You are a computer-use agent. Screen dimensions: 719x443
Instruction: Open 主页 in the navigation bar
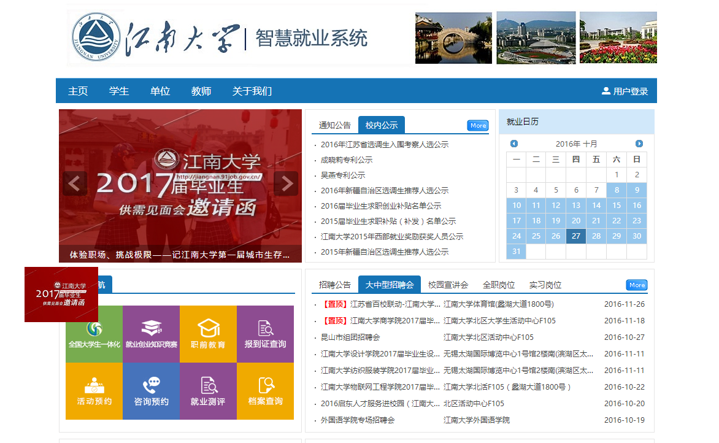click(78, 91)
